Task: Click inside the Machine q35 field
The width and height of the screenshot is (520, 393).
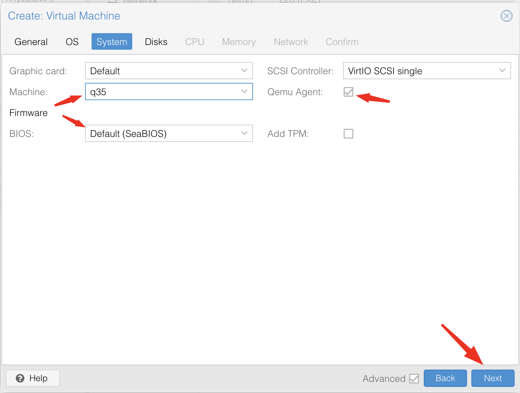Action: tap(162, 92)
